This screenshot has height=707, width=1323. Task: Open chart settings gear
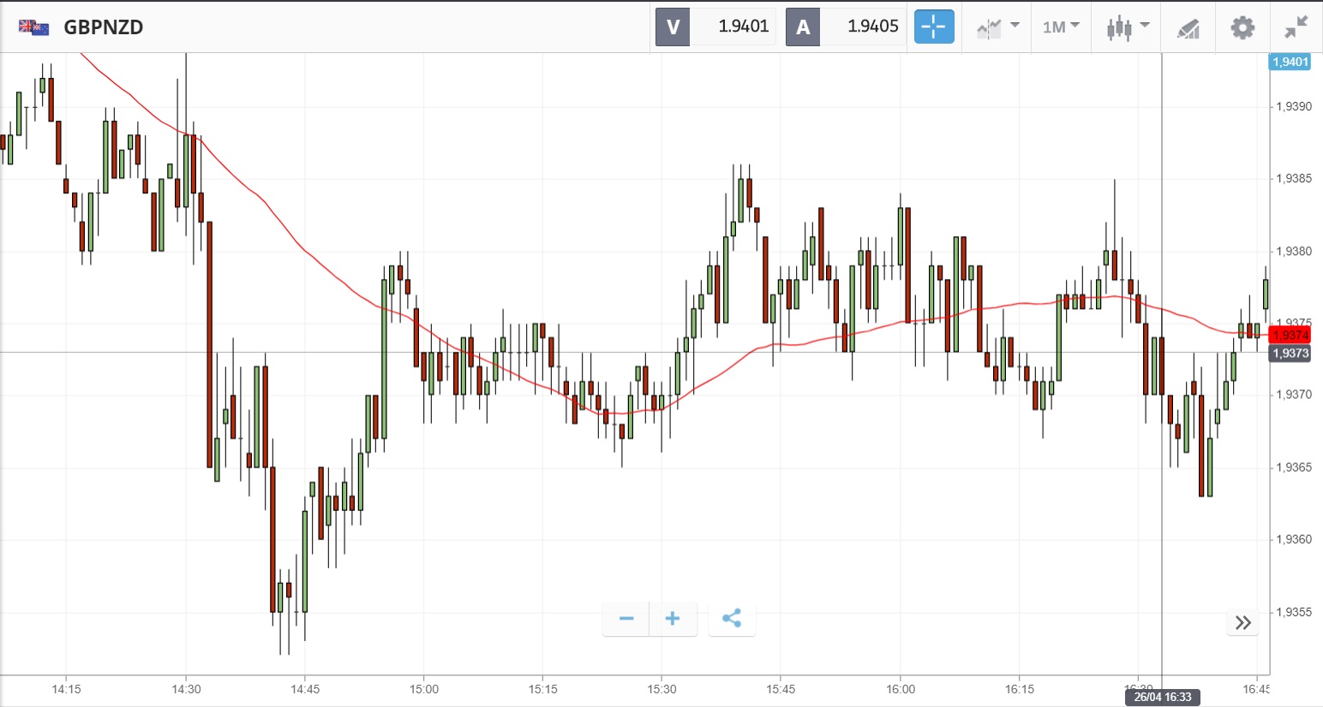point(1242,27)
